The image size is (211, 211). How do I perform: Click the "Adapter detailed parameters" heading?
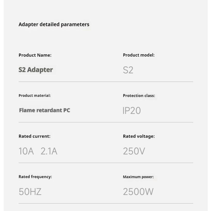click(x=54, y=25)
